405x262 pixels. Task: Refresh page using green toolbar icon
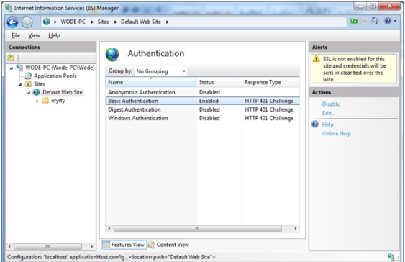pos(354,21)
